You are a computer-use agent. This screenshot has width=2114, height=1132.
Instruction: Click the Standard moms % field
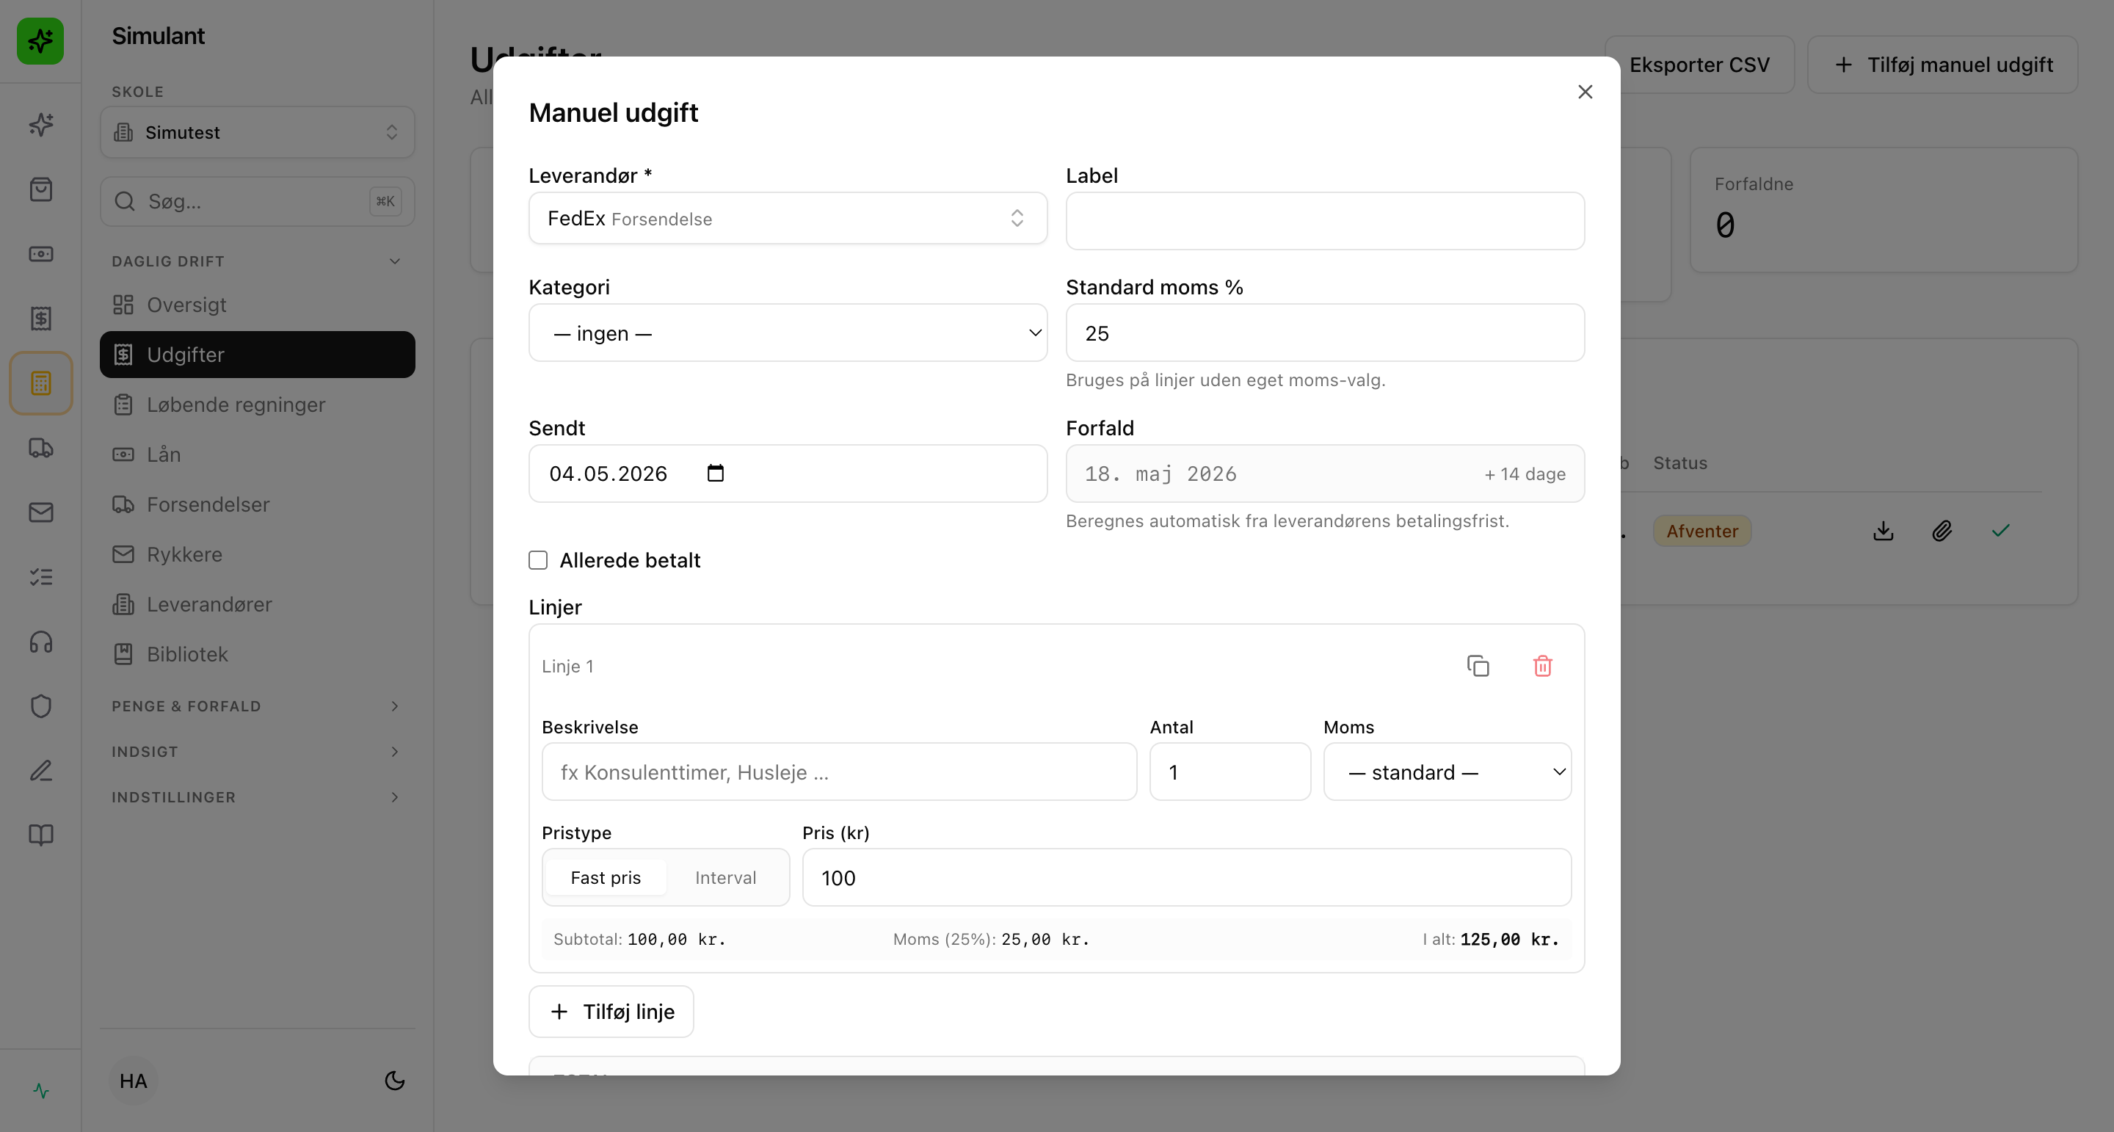click(x=1324, y=333)
